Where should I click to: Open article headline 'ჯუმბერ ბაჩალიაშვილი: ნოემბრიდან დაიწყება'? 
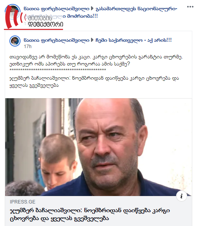coord(90,215)
